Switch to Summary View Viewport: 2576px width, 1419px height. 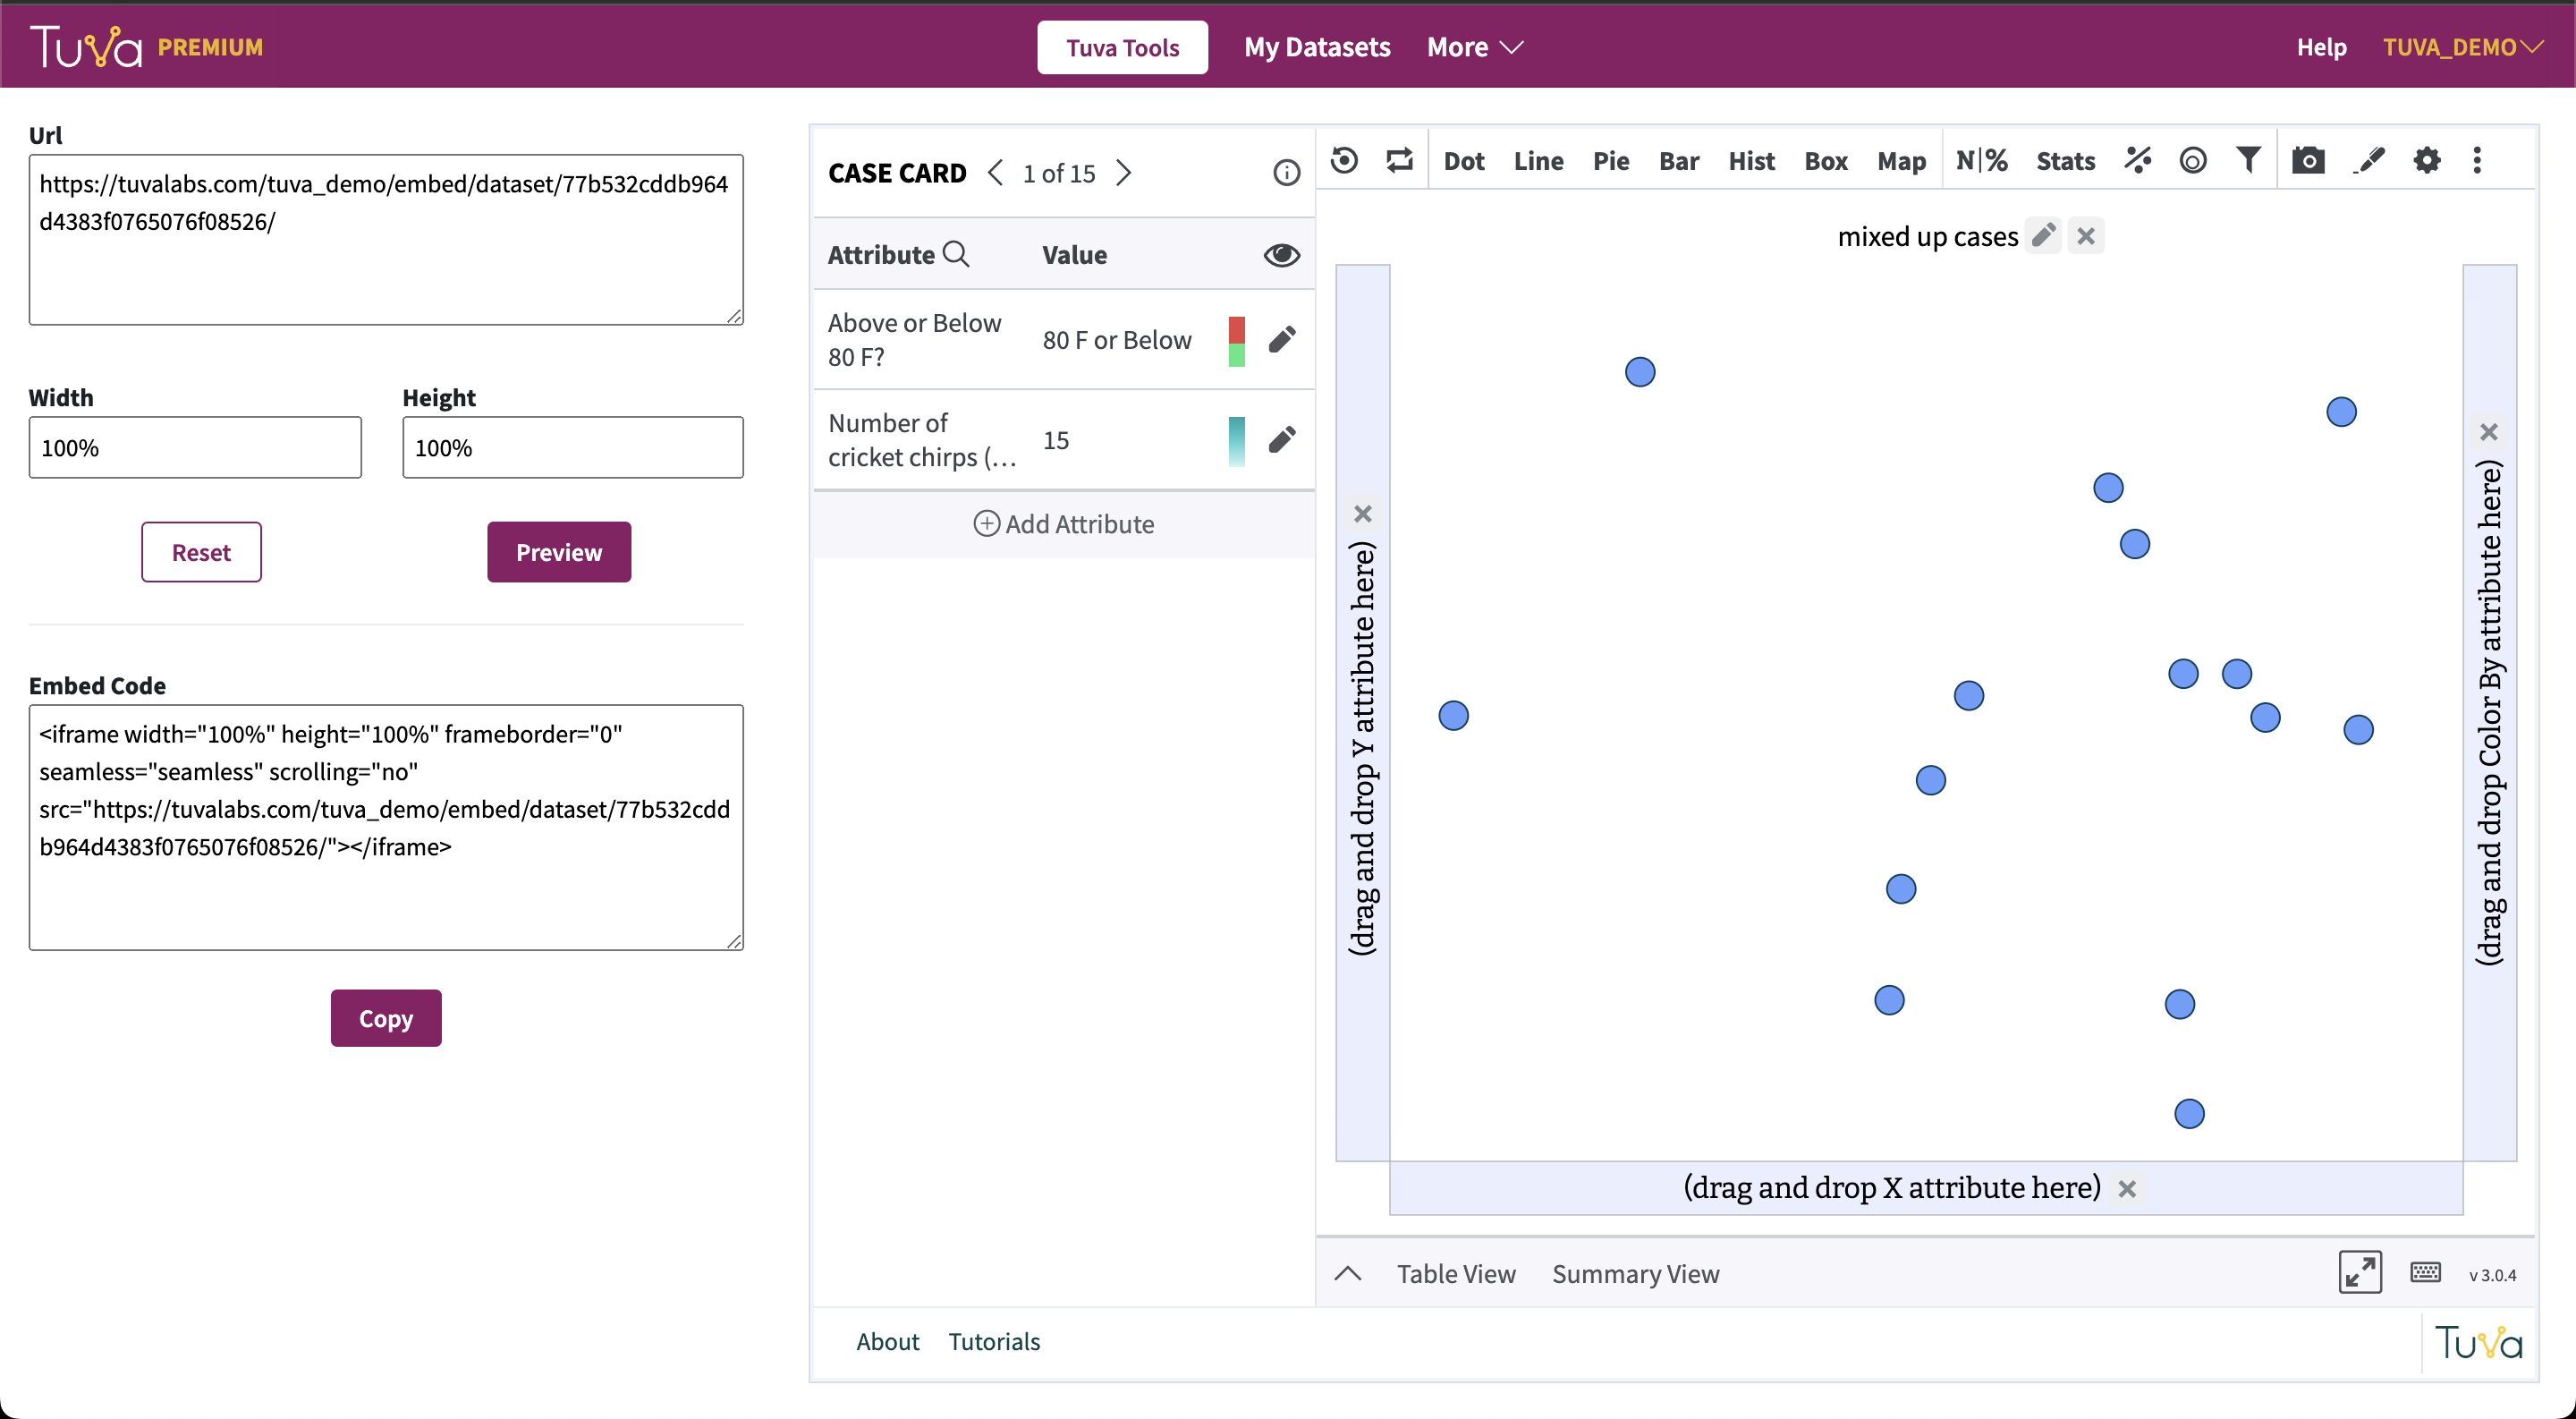(1635, 1273)
